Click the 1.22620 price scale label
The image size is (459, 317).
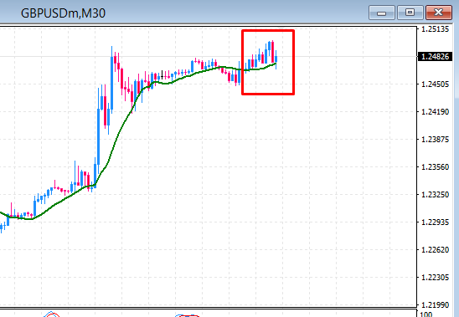pyautogui.click(x=435, y=249)
